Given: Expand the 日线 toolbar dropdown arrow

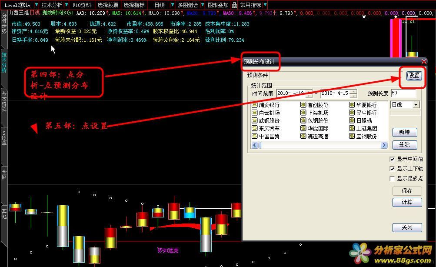Looking at the screenshot, I should click(x=173, y=5).
